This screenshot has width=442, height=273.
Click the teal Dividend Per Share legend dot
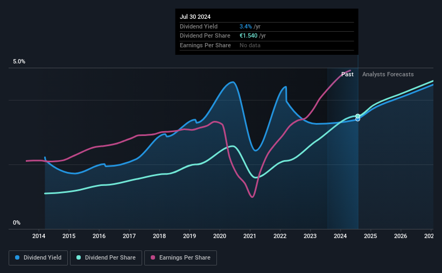[79, 257]
